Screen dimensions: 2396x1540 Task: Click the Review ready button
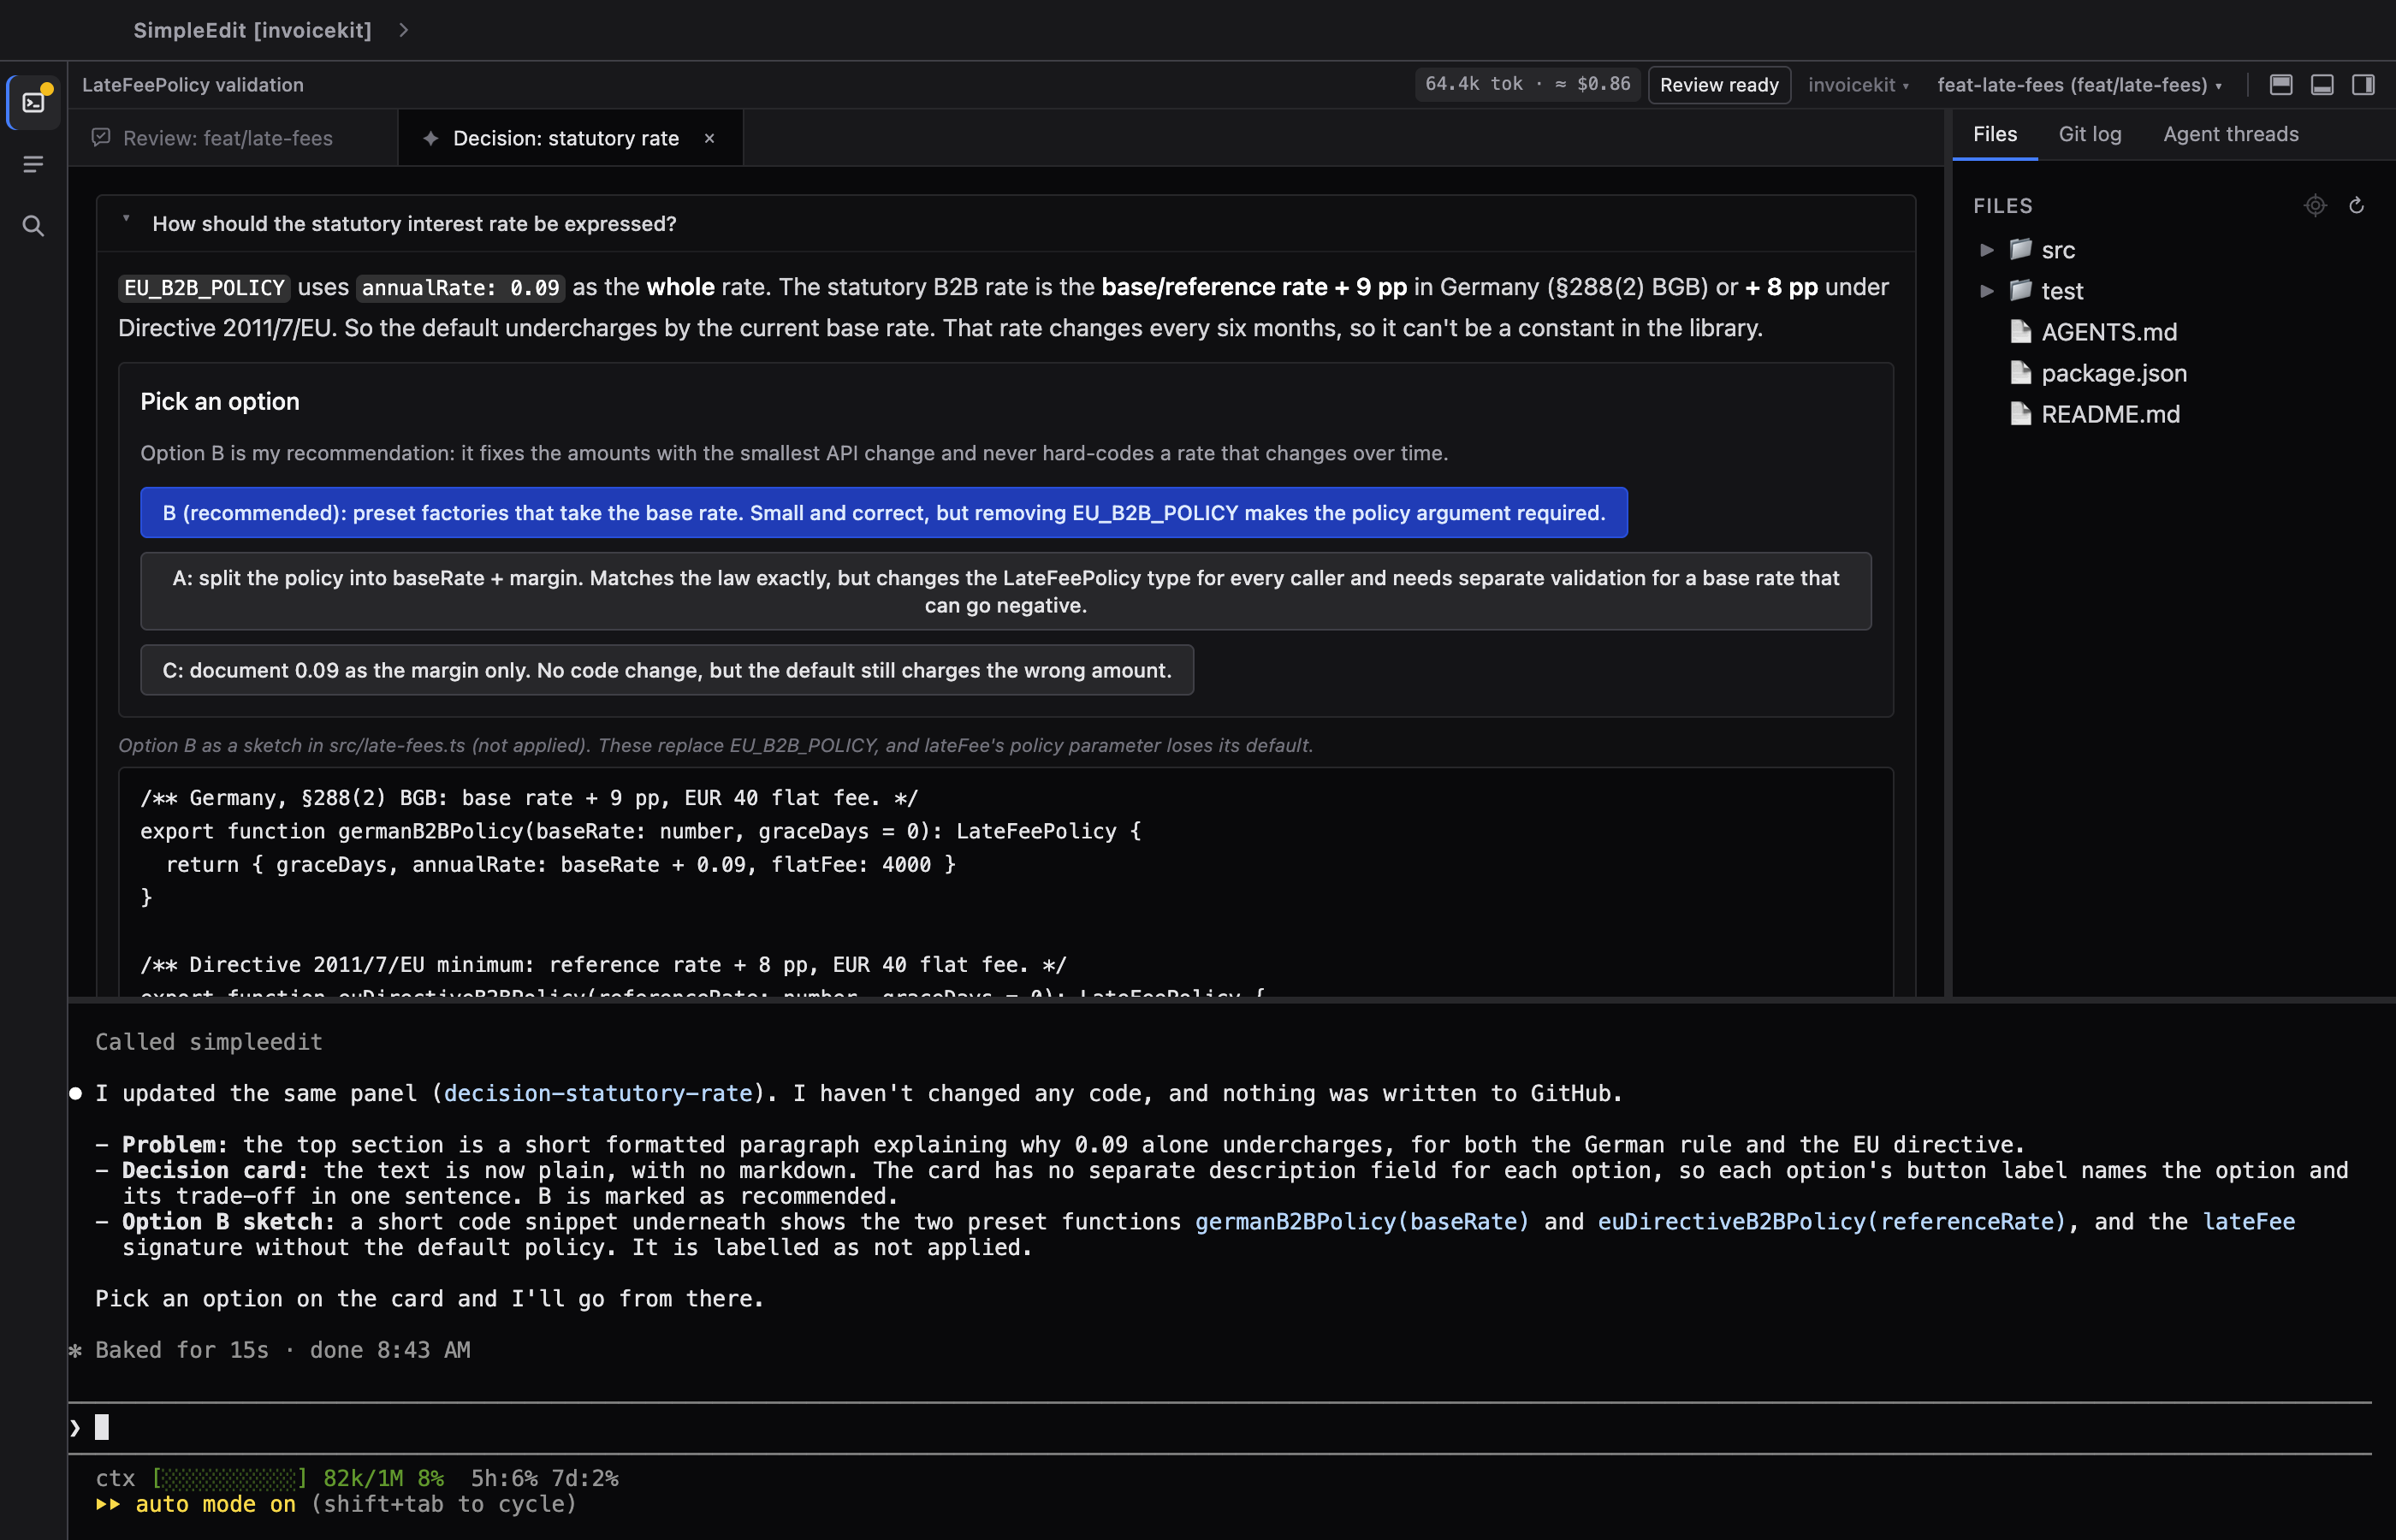point(1719,85)
